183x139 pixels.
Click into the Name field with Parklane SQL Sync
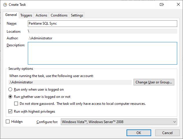(x=103, y=23)
